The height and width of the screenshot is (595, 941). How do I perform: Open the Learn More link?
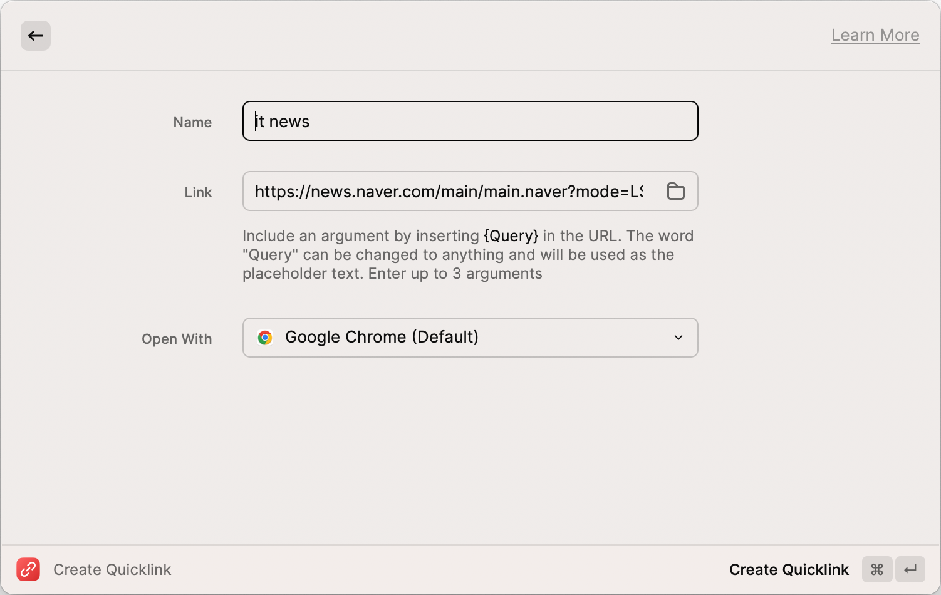(x=875, y=35)
